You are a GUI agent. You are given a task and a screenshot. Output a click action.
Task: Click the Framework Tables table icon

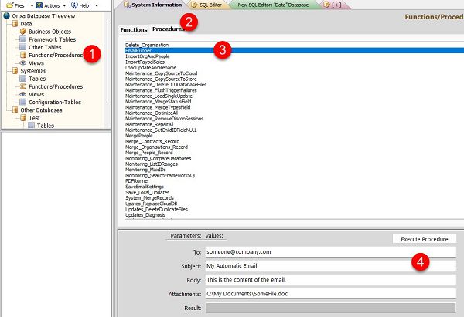click(x=23, y=39)
